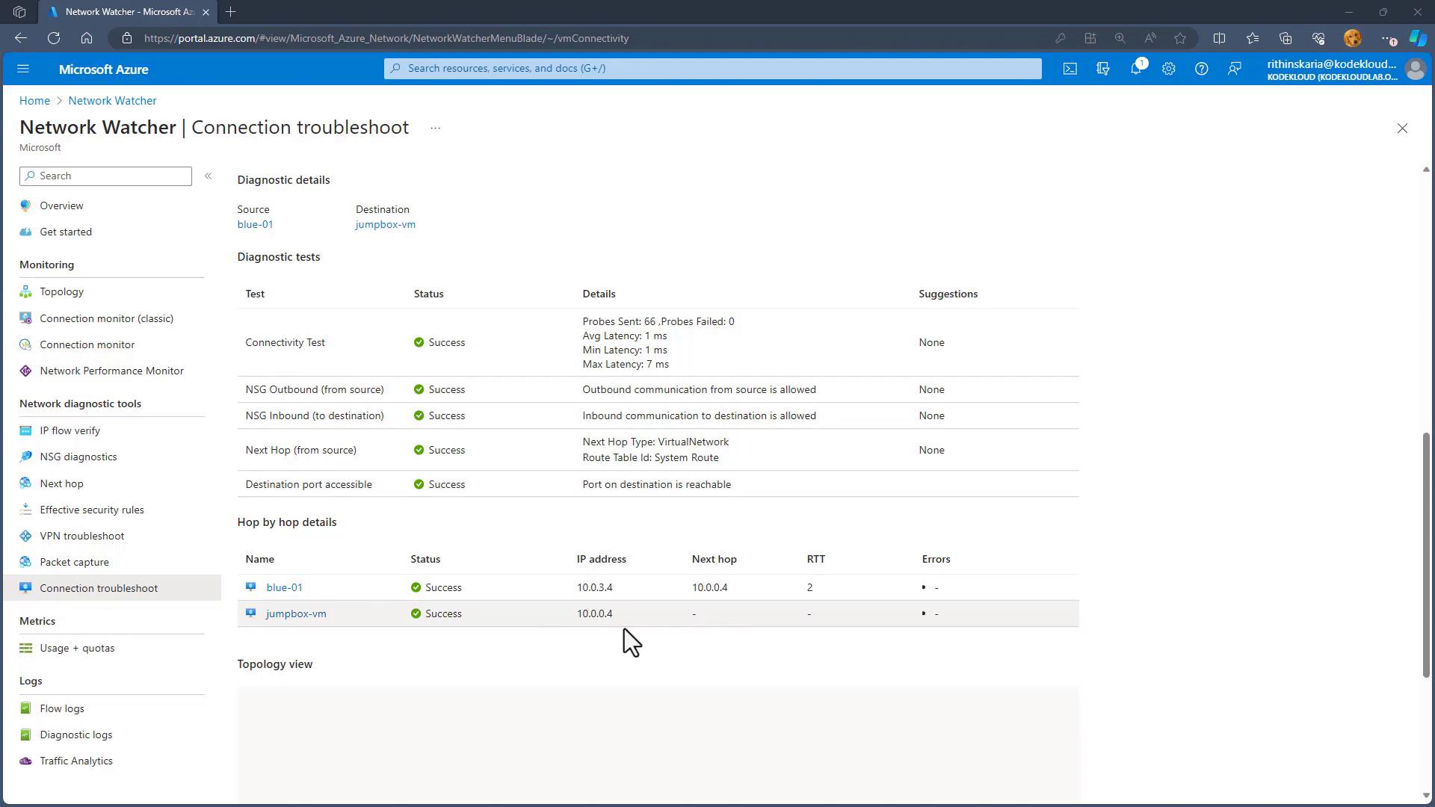Open Network Performance Monitor
The height and width of the screenshot is (807, 1435).
tap(111, 371)
